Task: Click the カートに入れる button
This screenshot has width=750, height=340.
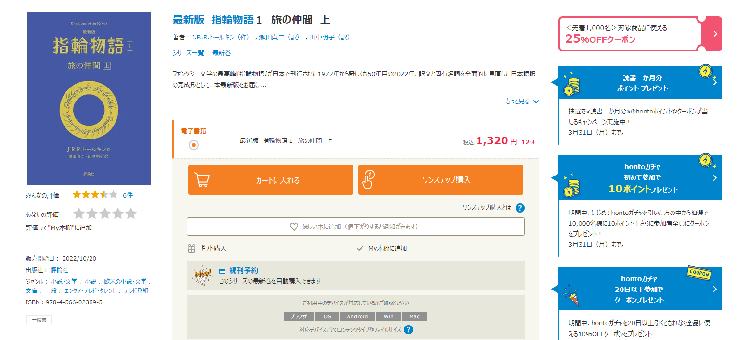Action: [271, 180]
